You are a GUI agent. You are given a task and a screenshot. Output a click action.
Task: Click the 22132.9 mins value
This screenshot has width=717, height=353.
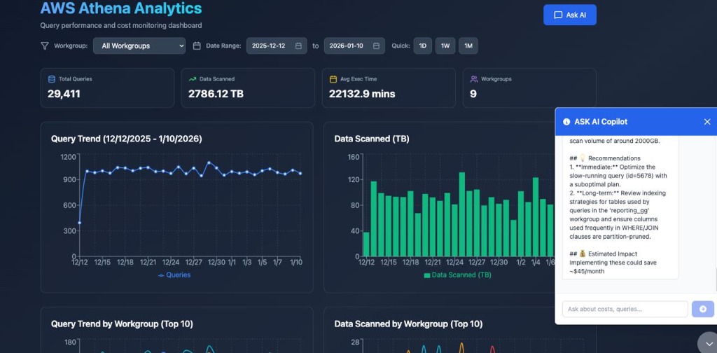tap(362, 94)
